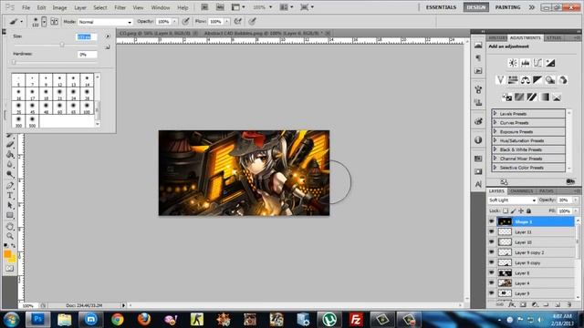Add a Black & White adjustment
The height and width of the screenshot is (328, 584).
pyautogui.click(x=537, y=79)
